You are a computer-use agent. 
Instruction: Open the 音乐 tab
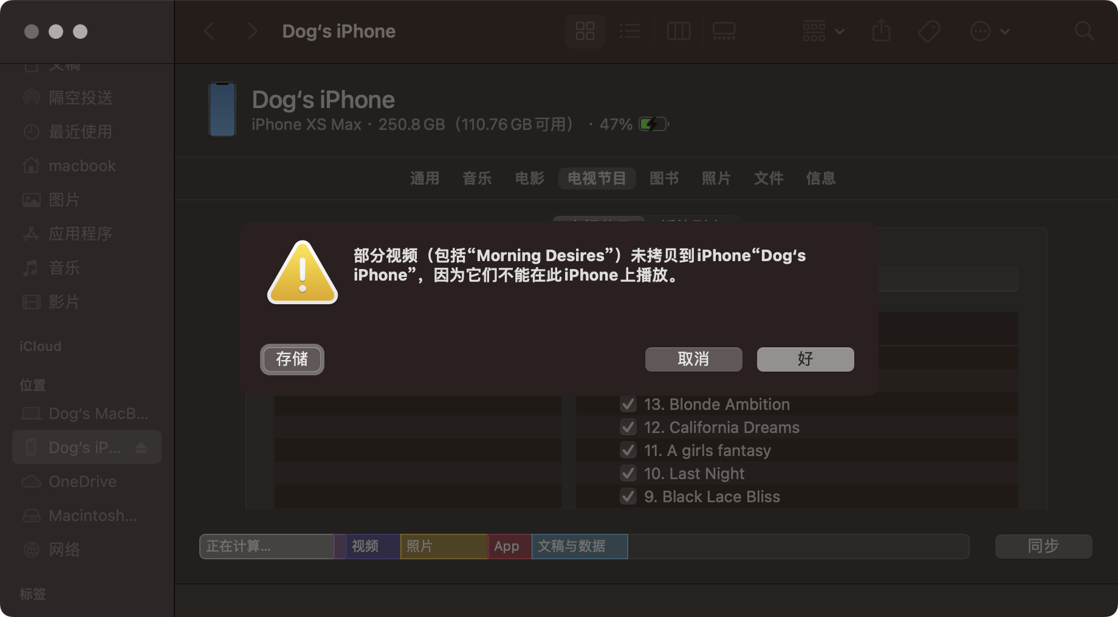click(x=477, y=178)
